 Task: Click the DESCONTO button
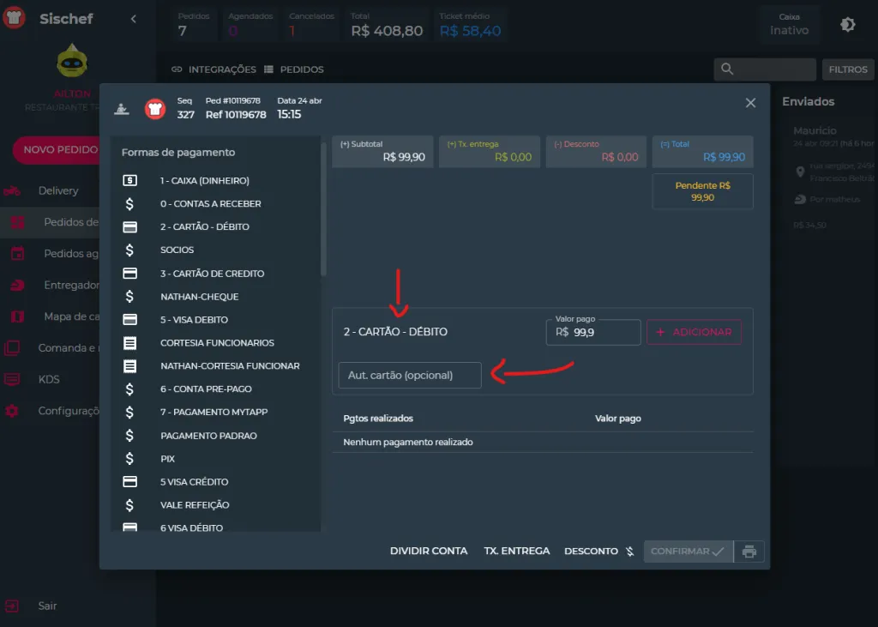[599, 551]
